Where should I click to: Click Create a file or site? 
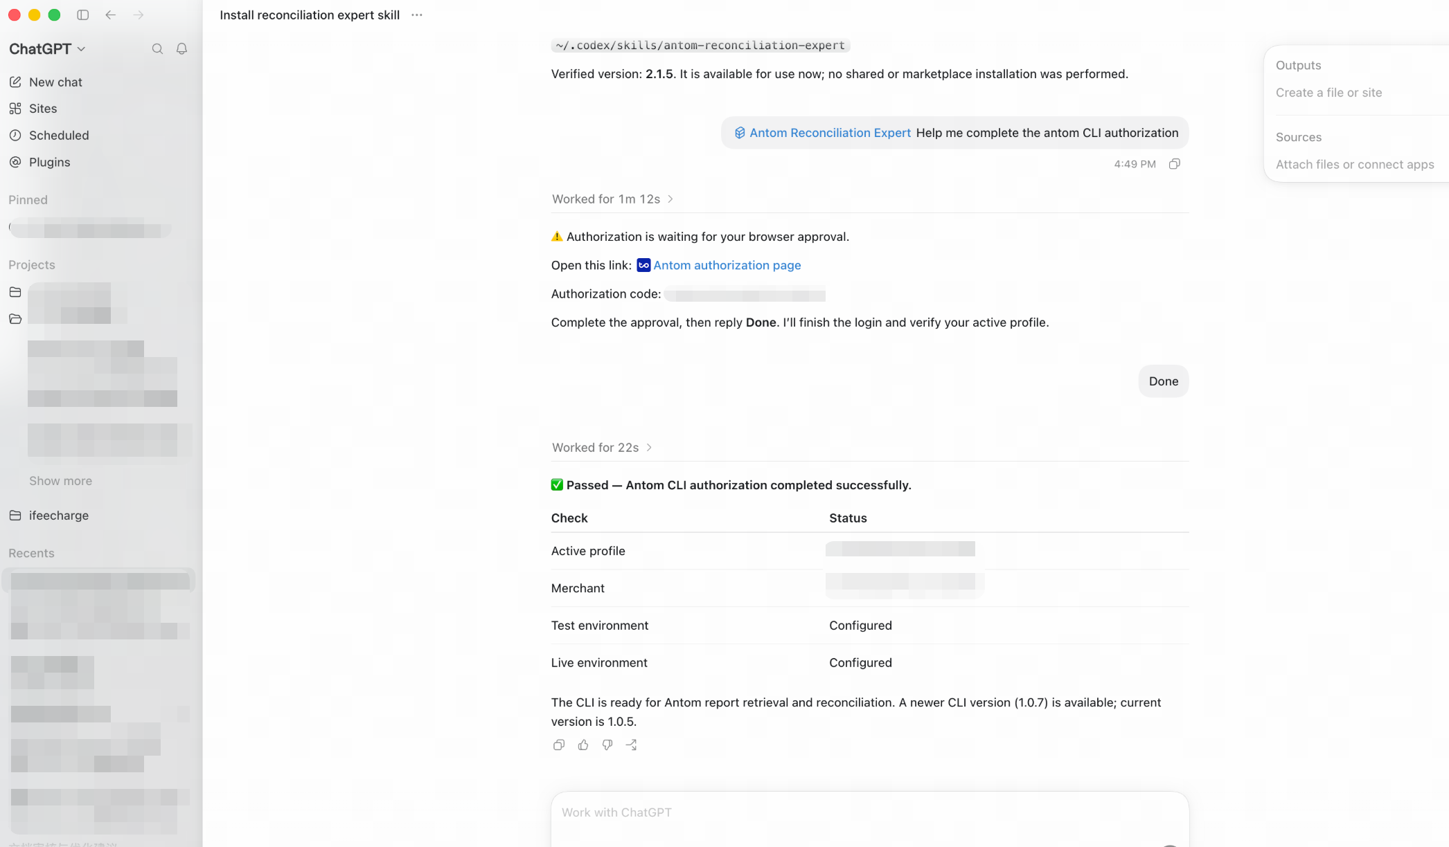click(1328, 93)
